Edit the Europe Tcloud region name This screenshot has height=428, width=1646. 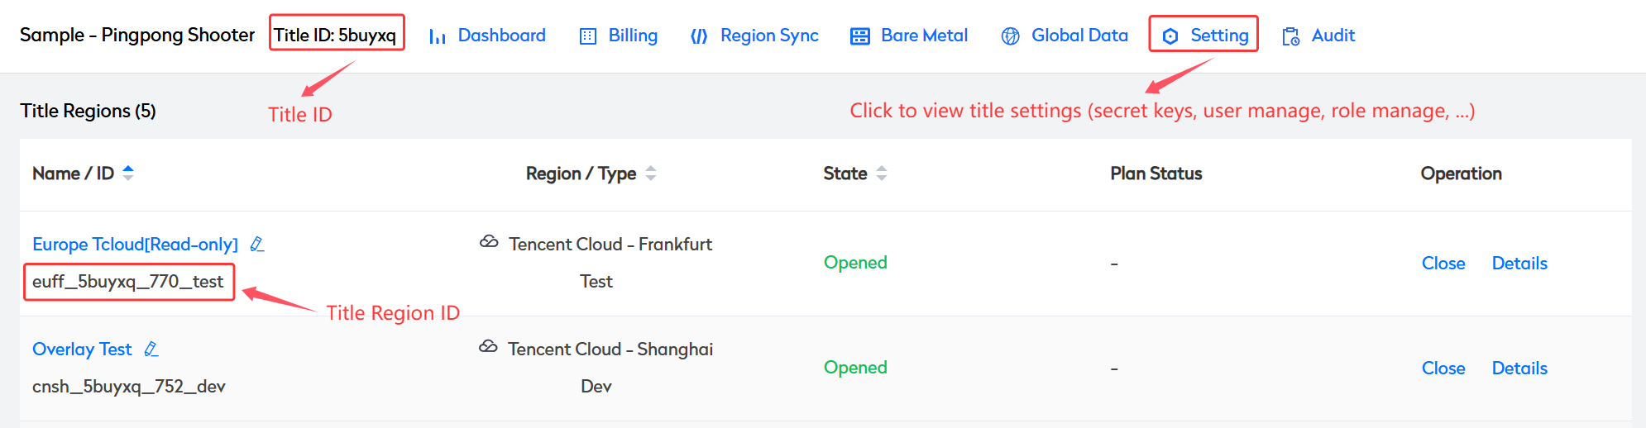257,244
